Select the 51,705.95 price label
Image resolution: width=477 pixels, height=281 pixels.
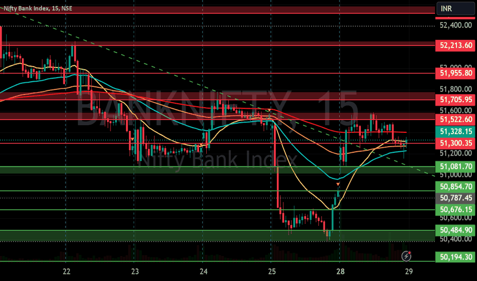click(455, 100)
